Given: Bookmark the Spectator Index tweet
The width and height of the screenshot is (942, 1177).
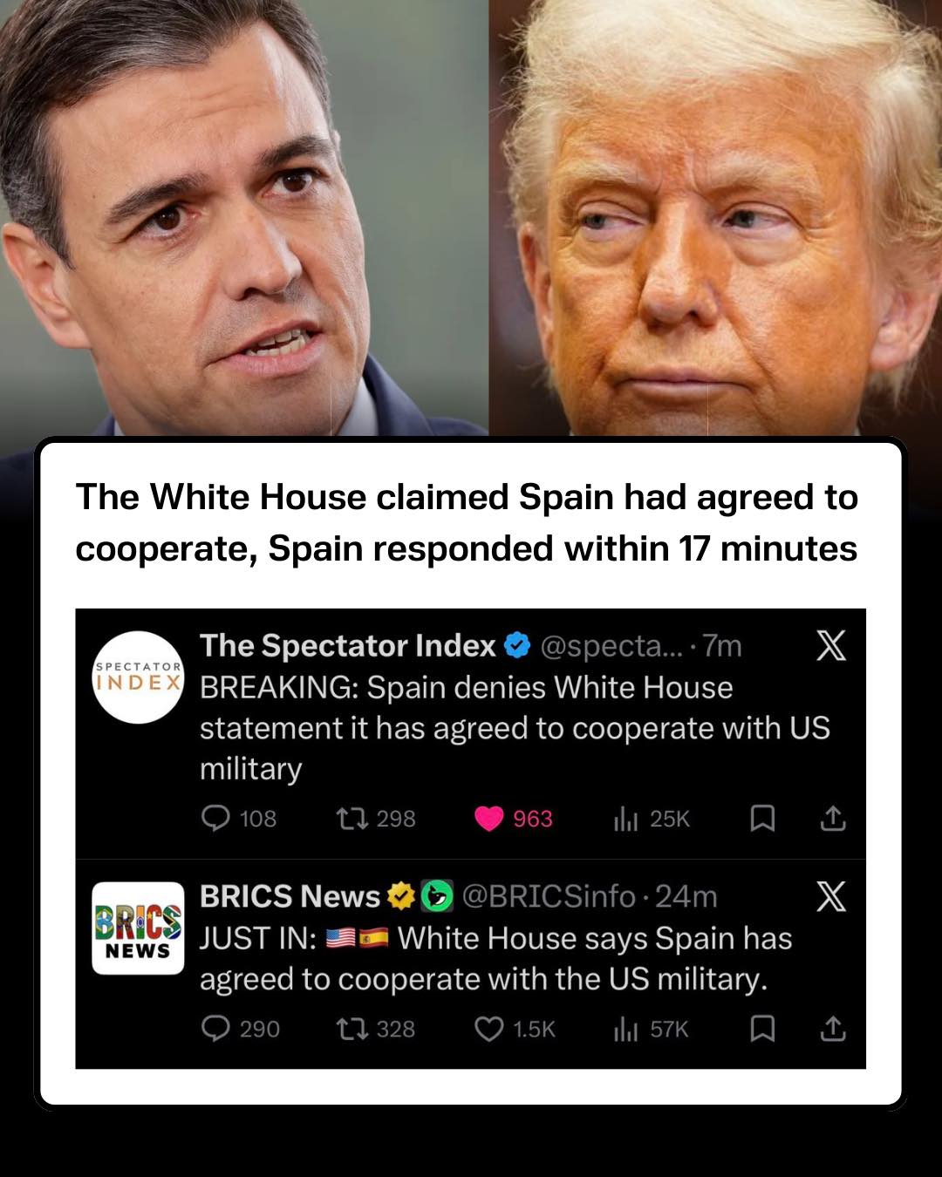Looking at the screenshot, I should (x=762, y=818).
